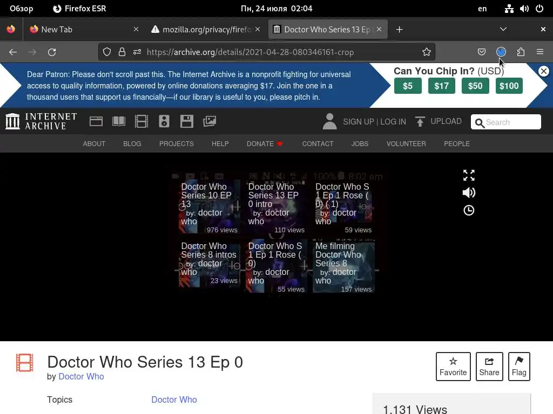
Task: Open ABOUT menu item
Action: (x=94, y=143)
